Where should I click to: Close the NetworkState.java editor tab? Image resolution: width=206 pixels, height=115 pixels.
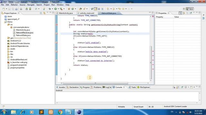point(118,13)
